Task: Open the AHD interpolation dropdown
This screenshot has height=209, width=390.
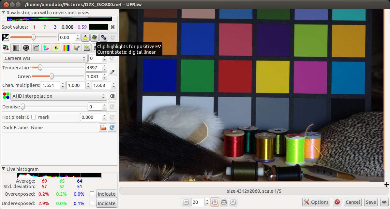Action: click(x=58, y=96)
